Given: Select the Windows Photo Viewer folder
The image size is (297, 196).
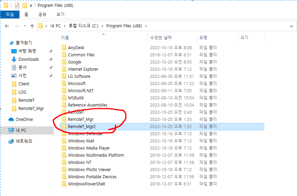Looking at the screenshot, I should [89, 170].
